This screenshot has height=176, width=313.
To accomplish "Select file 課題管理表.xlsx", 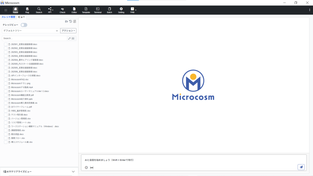I will 18,131.
